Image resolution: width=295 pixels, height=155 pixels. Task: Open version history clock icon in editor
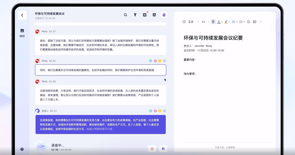click(x=184, y=22)
